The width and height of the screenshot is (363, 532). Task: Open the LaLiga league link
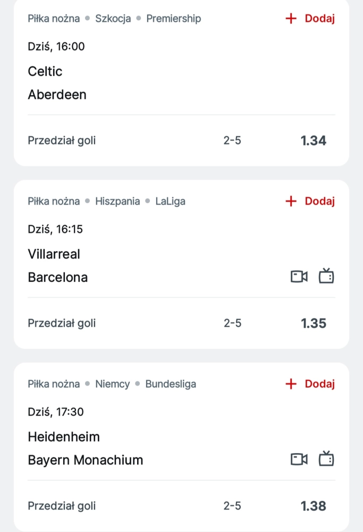pos(170,201)
